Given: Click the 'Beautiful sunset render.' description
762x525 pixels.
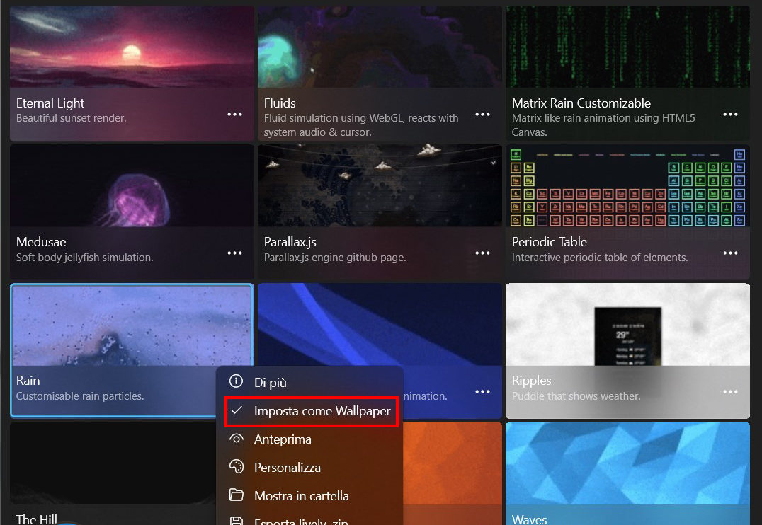Looking at the screenshot, I should coord(71,118).
